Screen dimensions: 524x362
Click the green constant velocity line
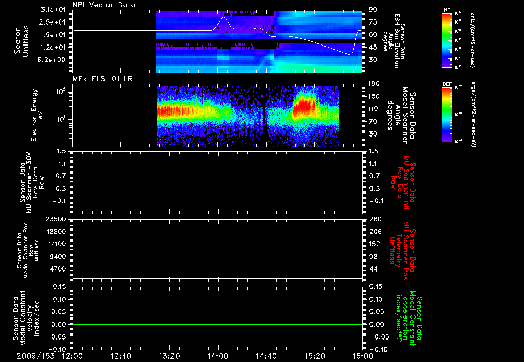pos(217,324)
